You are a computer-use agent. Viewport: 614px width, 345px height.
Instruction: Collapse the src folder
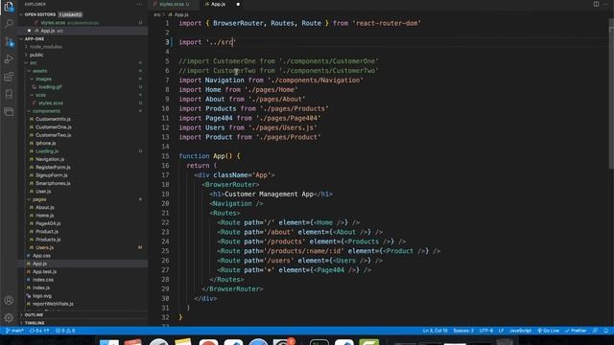(33, 63)
